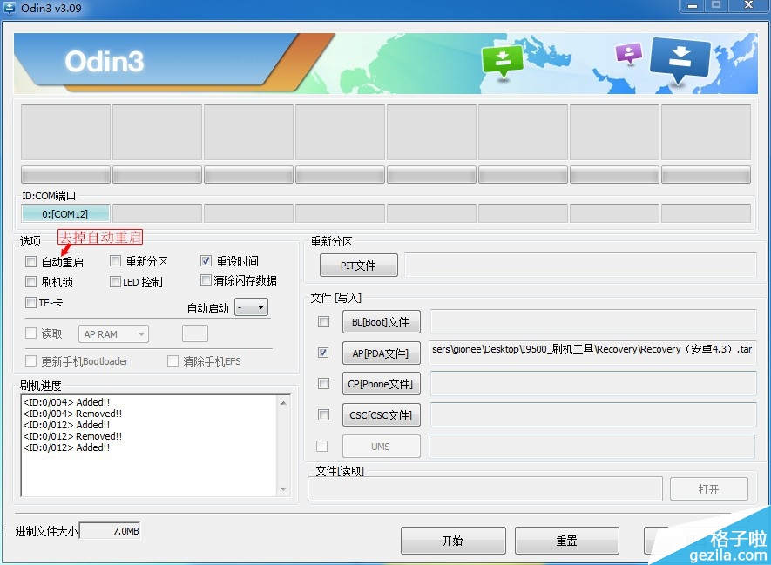Minimize the Odin3 window
Image resolution: width=771 pixels, height=565 pixels.
(x=693, y=6)
